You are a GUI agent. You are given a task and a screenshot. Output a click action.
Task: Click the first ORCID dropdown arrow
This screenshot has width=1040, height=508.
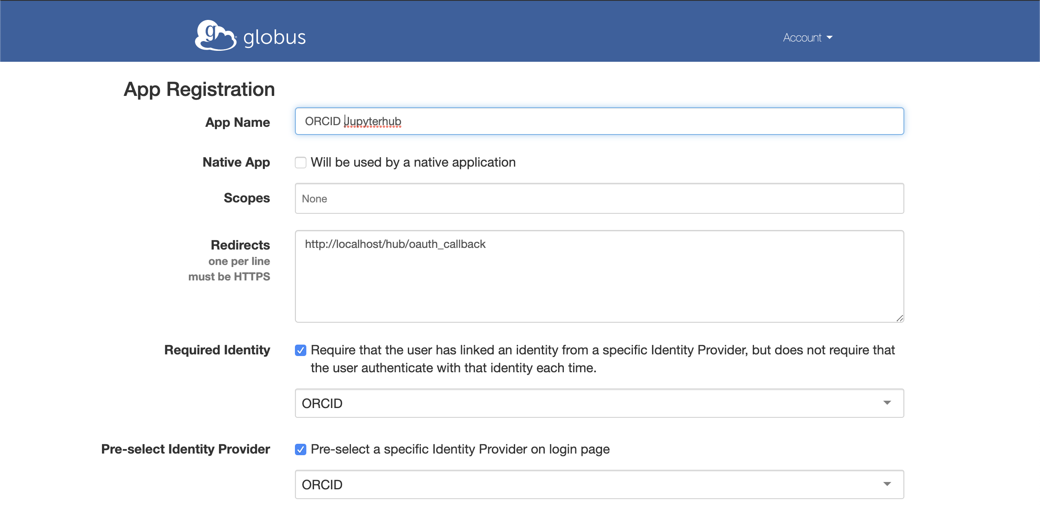tap(887, 403)
